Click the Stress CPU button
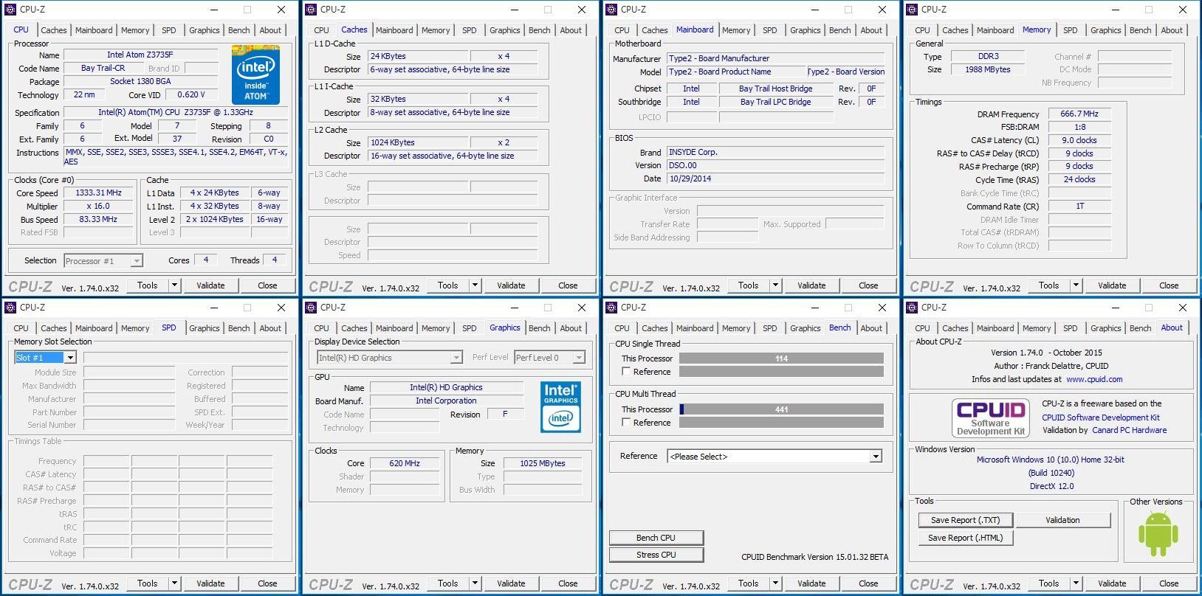Viewport: 1202px width, 596px height. click(x=656, y=555)
